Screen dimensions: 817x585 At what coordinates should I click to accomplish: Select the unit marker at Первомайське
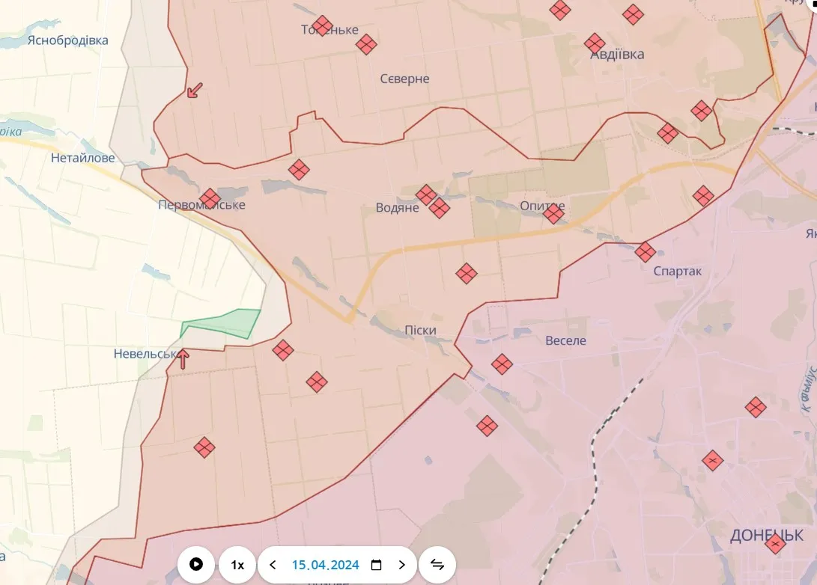(x=210, y=198)
